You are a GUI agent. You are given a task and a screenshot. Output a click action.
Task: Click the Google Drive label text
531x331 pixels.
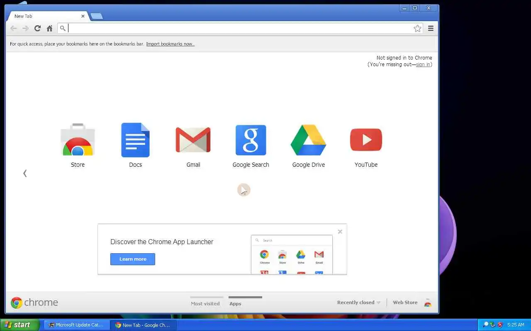point(308,165)
